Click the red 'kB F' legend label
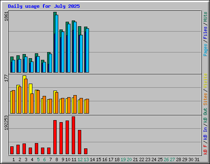The height and width of the screenshot is (164, 210). click(x=205, y=150)
